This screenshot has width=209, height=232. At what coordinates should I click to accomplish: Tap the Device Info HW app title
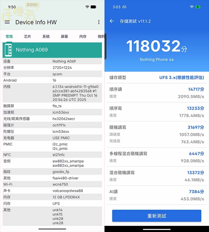[36, 22]
